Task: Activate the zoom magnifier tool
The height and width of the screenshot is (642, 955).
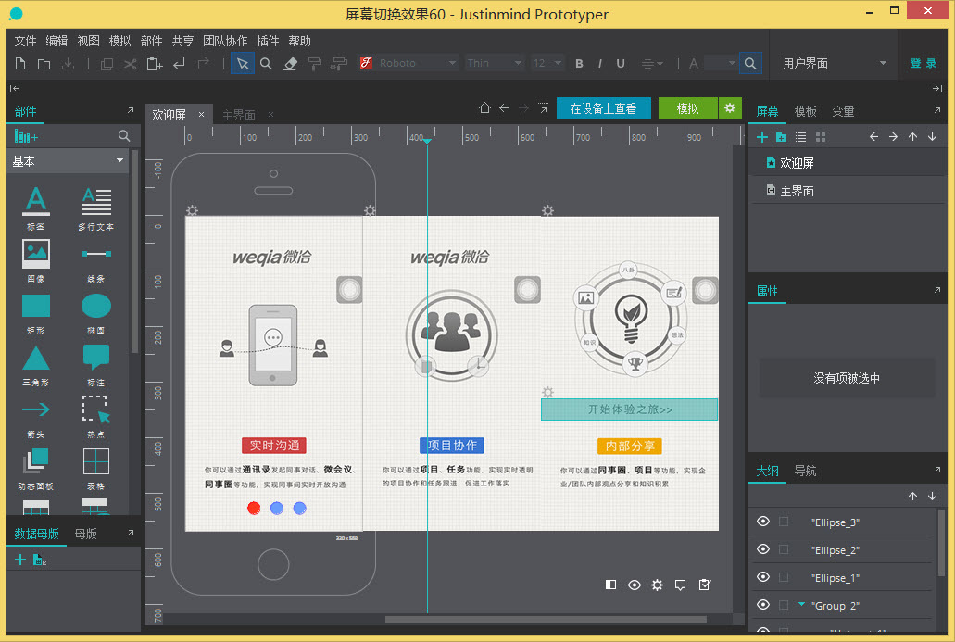Action: point(266,63)
